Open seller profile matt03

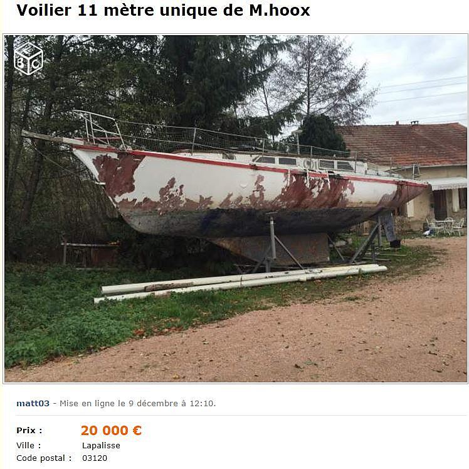point(33,404)
